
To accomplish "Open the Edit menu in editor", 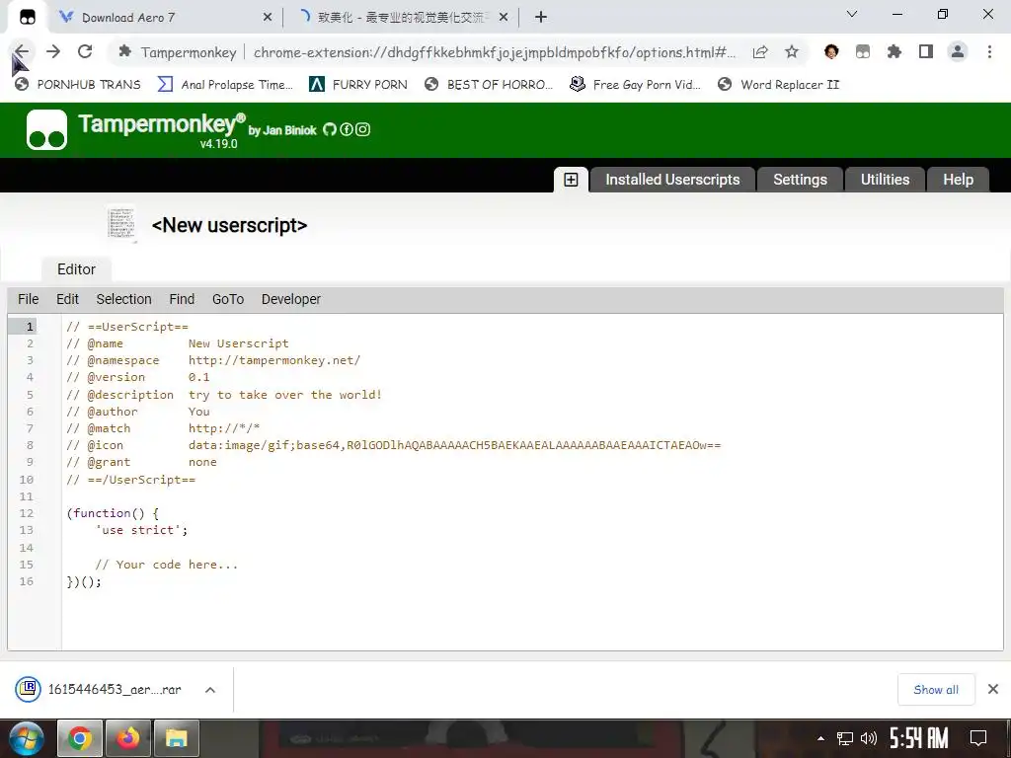I will coord(67,299).
